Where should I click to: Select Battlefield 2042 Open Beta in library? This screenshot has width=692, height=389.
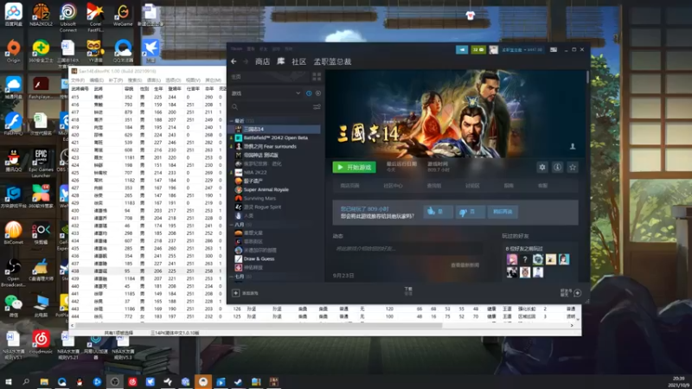click(x=274, y=137)
